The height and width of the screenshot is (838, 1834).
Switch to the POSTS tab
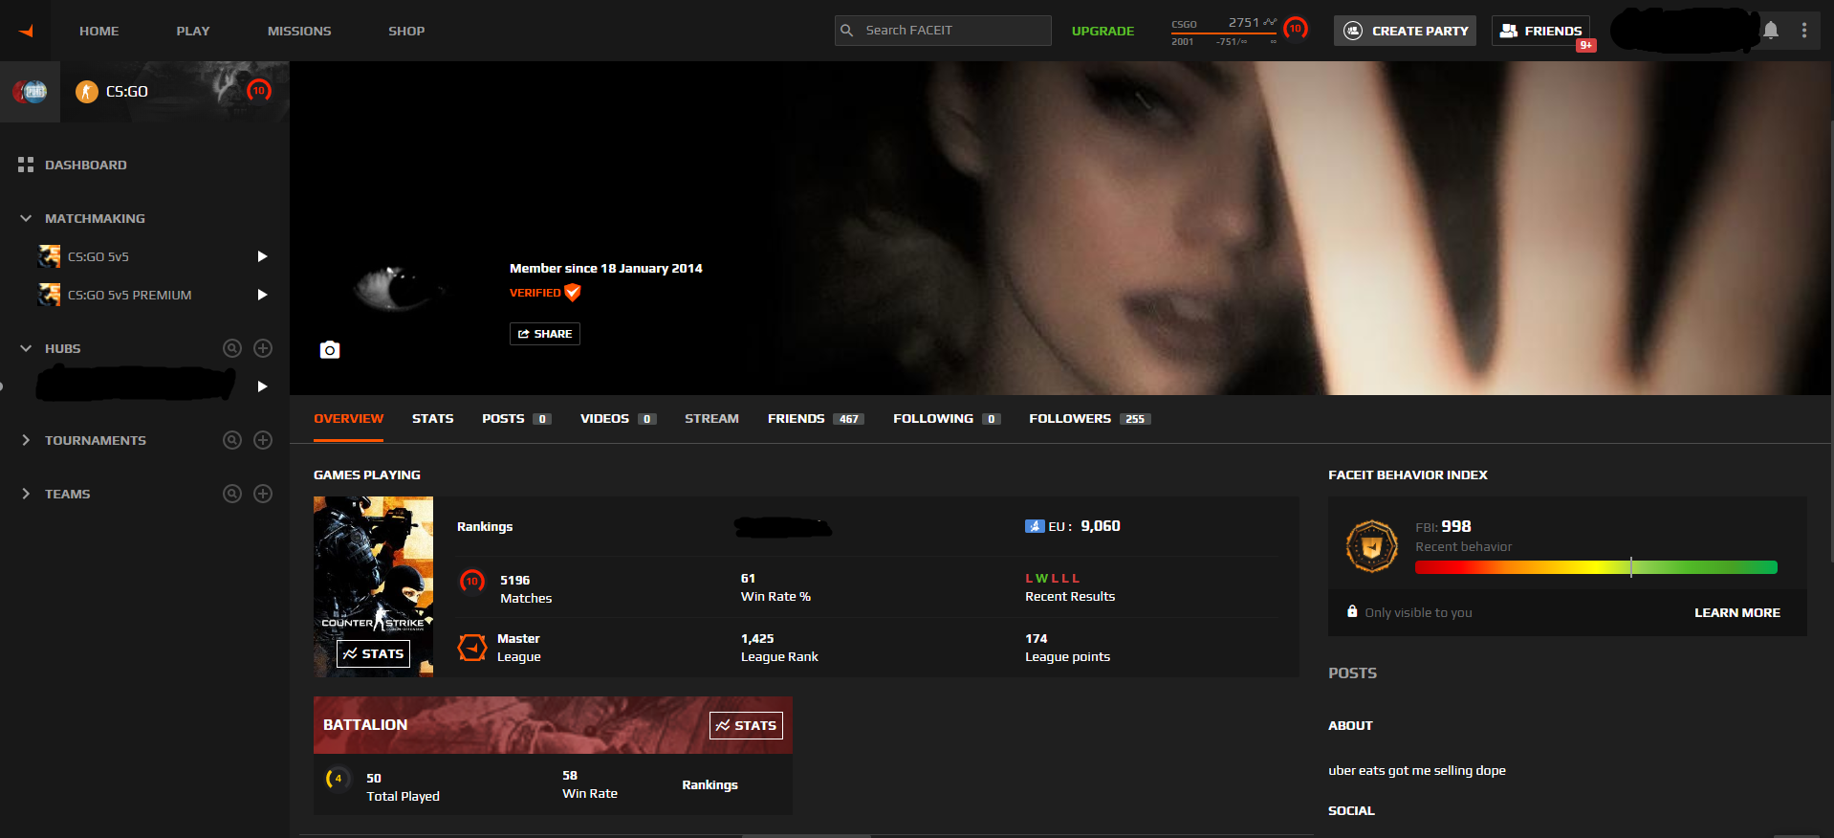pos(516,419)
